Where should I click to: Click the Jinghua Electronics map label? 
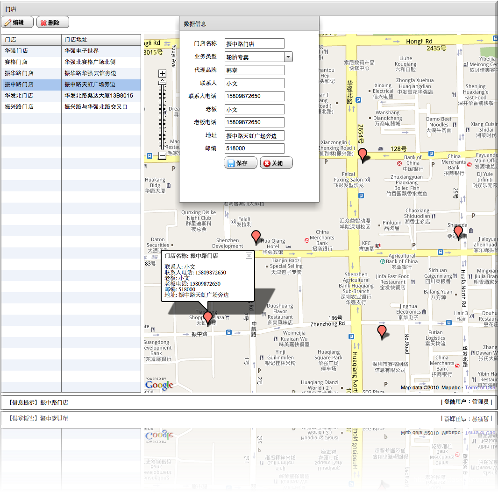(x=408, y=312)
